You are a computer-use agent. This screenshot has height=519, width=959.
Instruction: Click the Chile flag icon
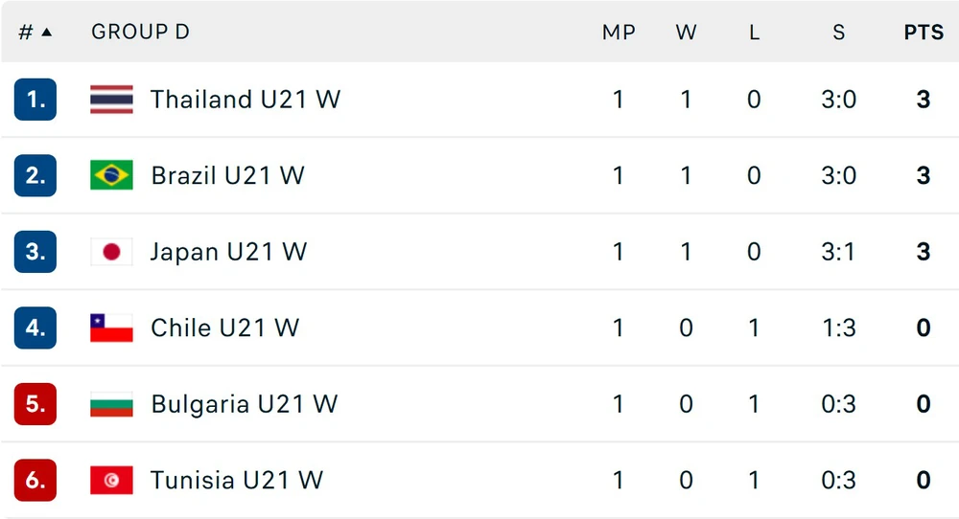111,327
